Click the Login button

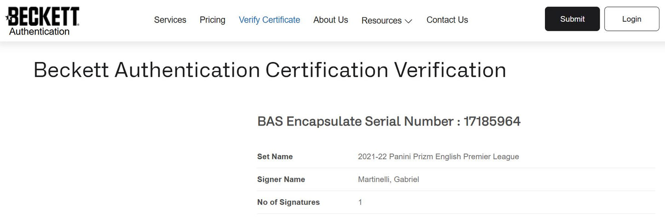click(x=631, y=19)
